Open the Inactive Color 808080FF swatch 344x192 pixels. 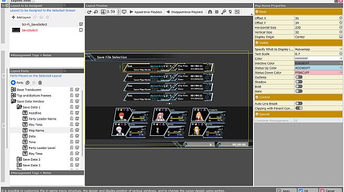pyautogui.click(x=318, y=63)
